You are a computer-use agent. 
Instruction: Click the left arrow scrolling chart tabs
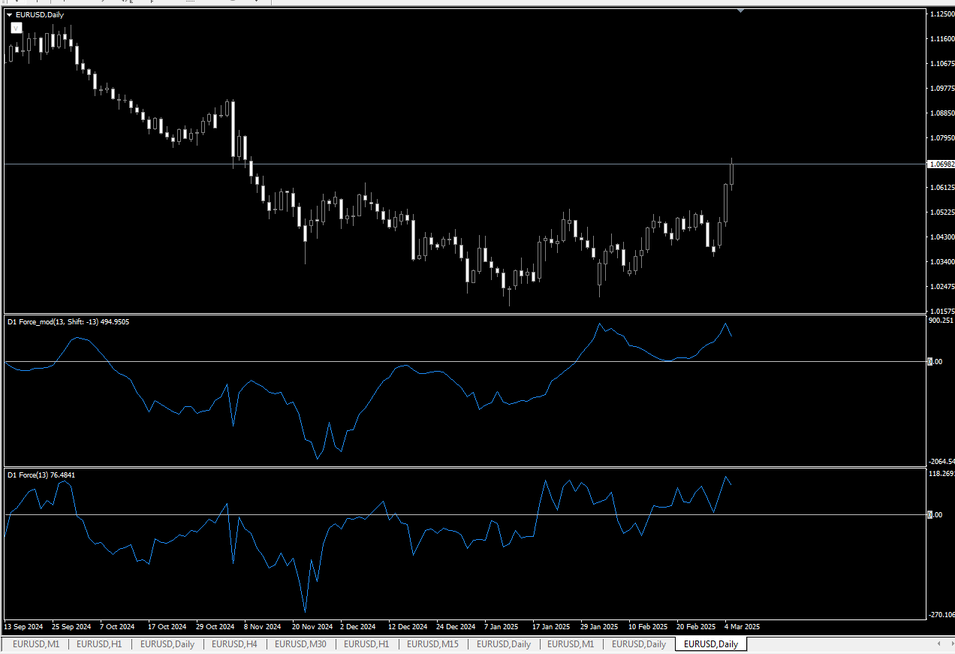click(x=939, y=644)
